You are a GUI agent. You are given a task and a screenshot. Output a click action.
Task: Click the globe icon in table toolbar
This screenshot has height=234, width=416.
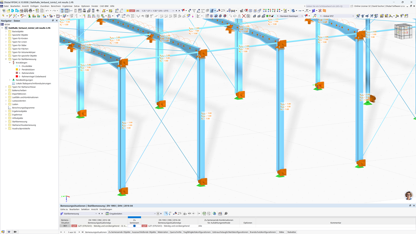214,213
